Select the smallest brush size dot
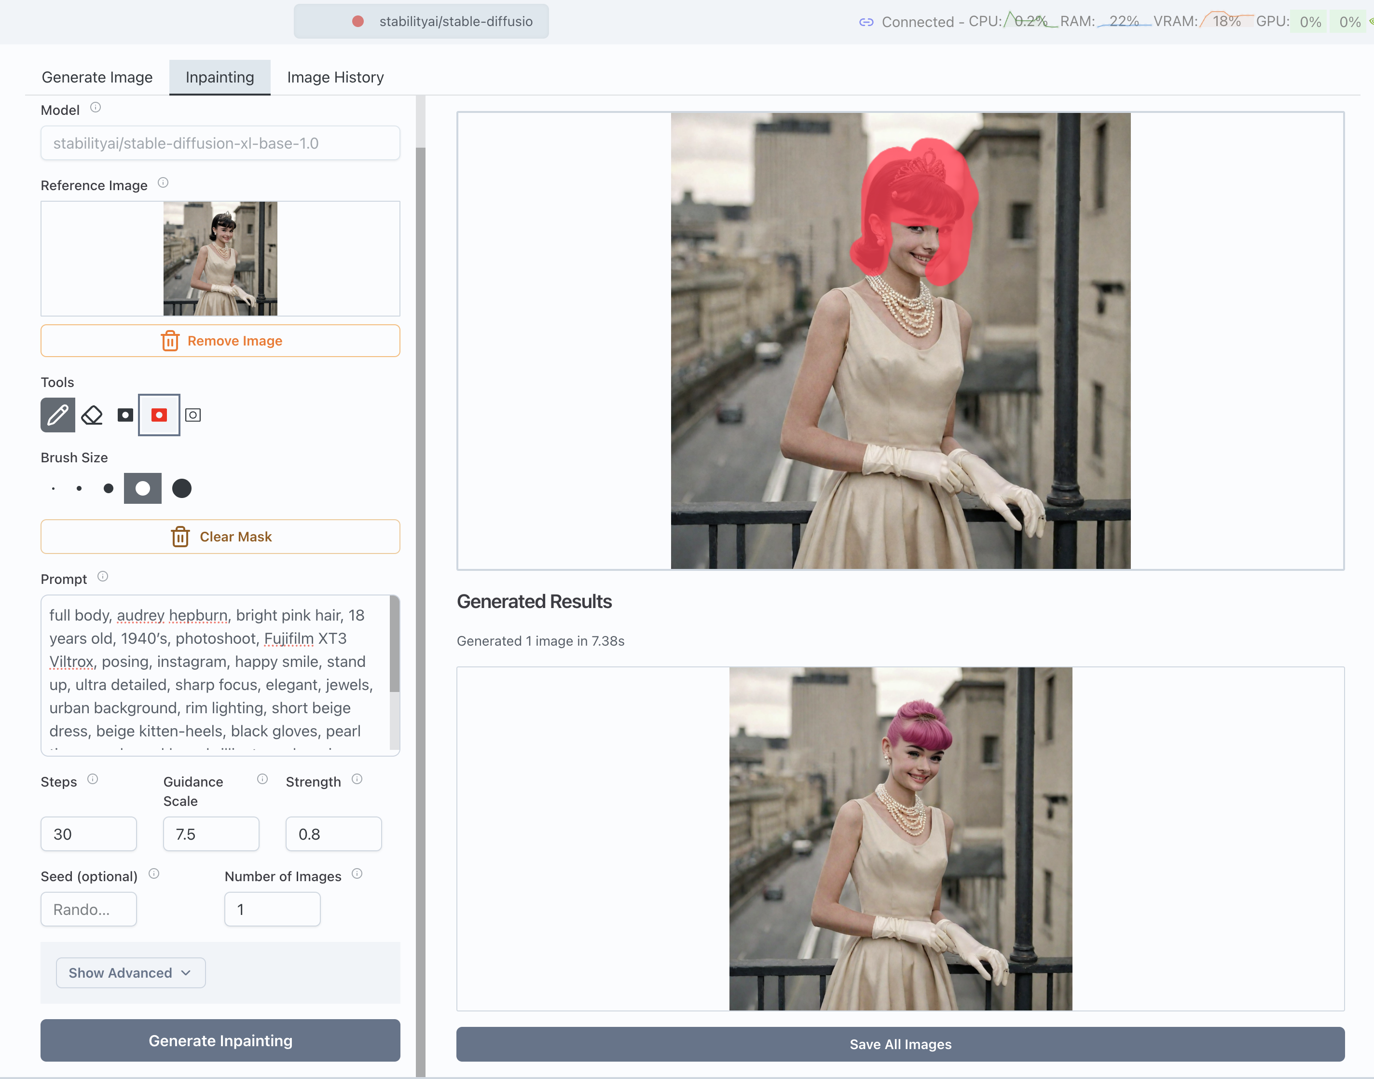 pyautogui.click(x=54, y=488)
